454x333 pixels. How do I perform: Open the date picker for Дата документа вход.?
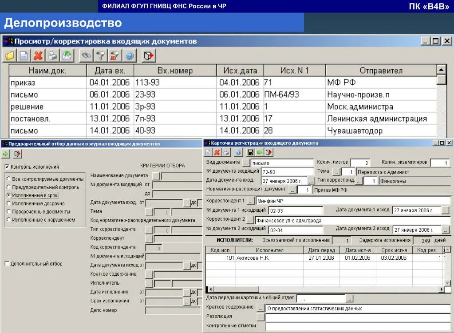(311, 181)
